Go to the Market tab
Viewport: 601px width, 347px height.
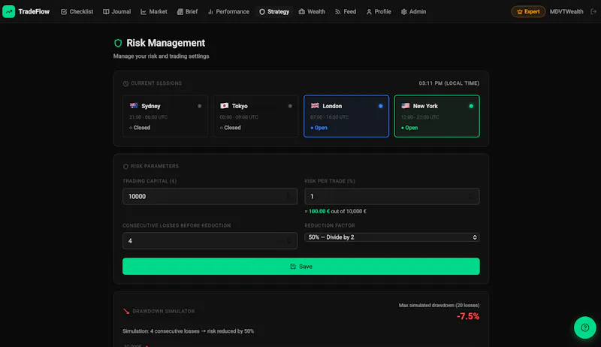[x=154, y=11]
